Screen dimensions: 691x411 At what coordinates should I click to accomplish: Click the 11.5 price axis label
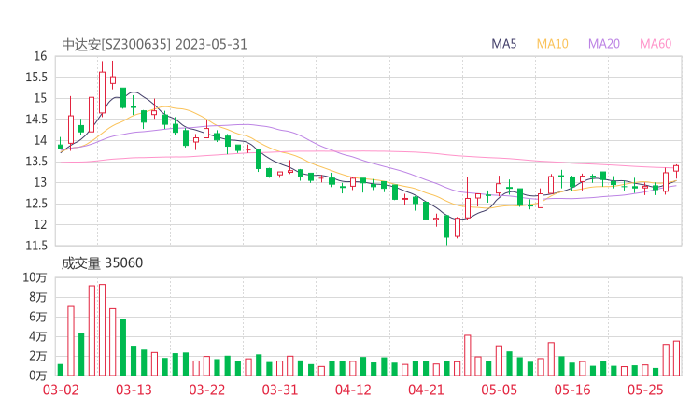click(x=36, y=246)
